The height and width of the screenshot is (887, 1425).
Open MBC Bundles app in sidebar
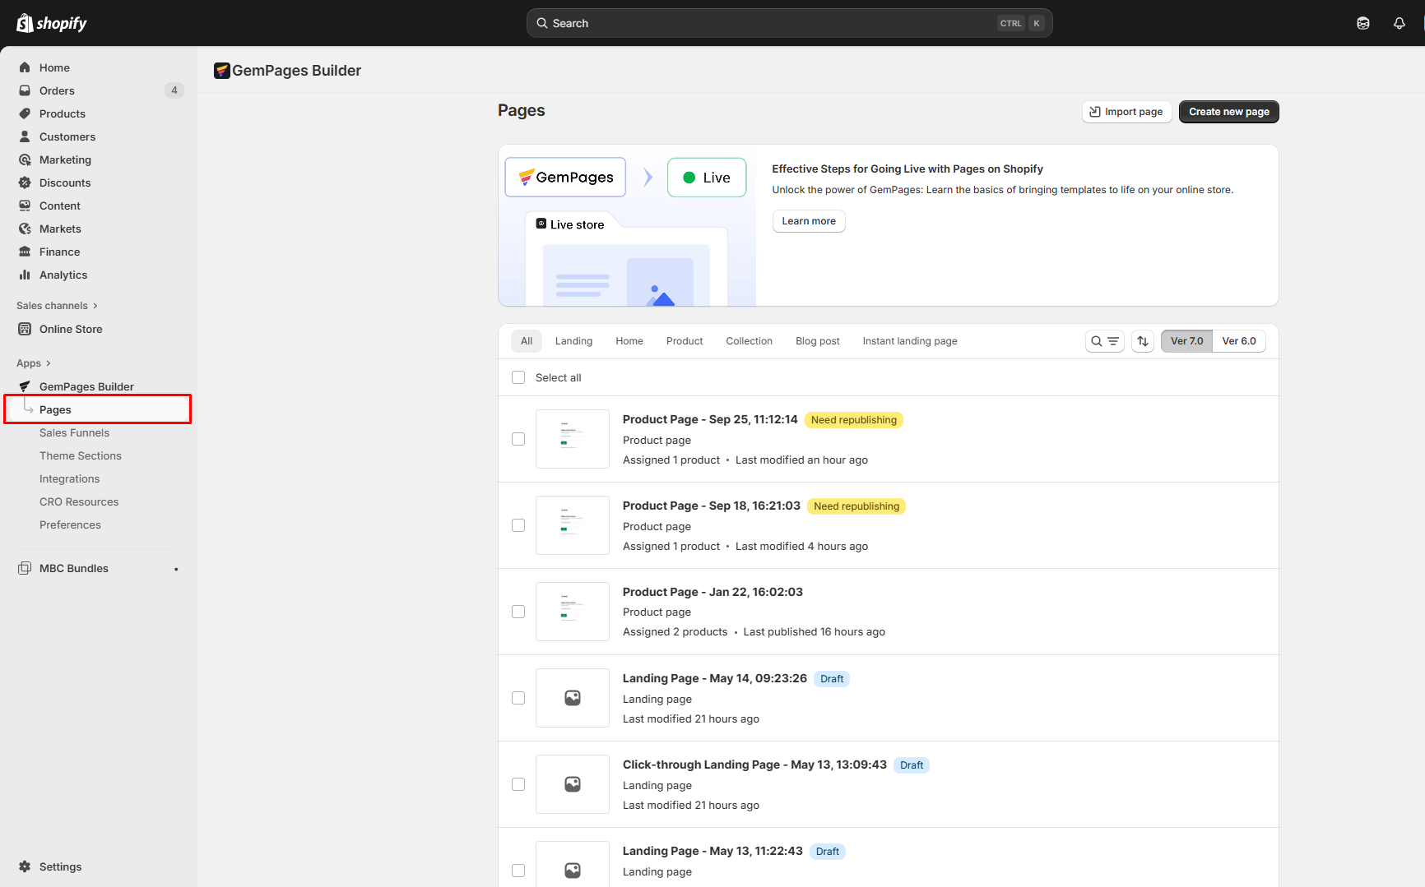74,568
